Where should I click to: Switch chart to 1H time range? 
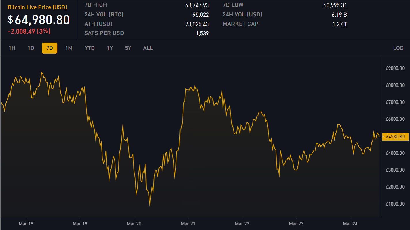pyautogui.click(x=12, y=48)
